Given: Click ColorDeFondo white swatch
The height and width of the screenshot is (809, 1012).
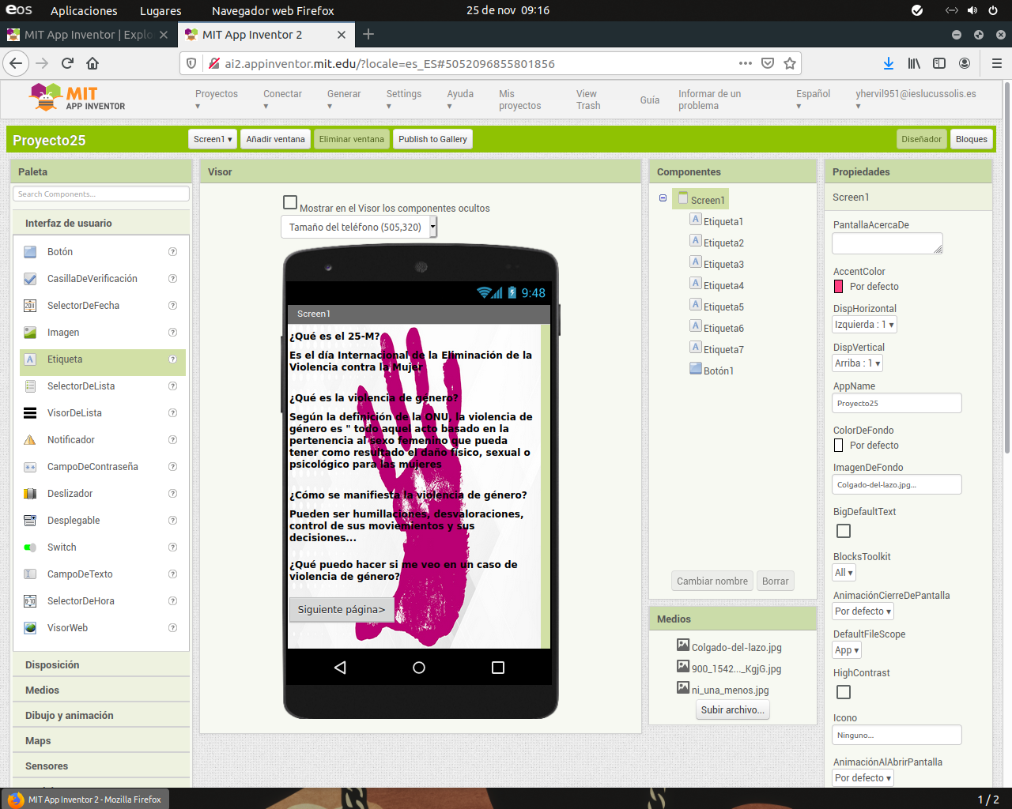Looking at the screenshot, I should pyautogui.click(x=839, y=446).
